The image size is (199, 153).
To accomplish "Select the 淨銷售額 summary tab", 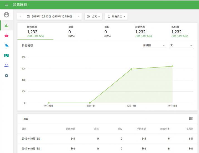I will tap(143, 31).
